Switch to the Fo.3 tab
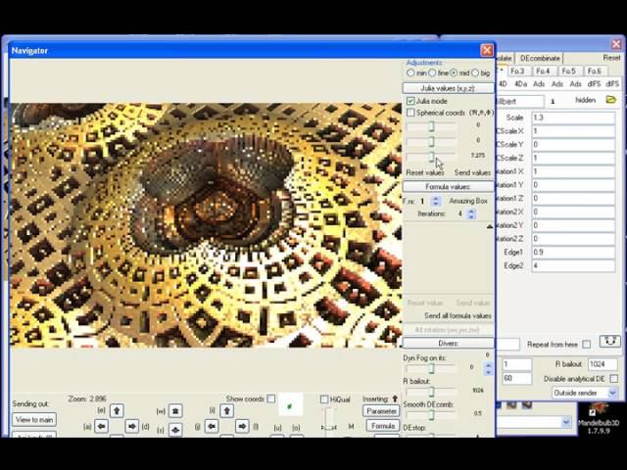The image size is (627, 470). pyautogui.click(x=517, y=70)
